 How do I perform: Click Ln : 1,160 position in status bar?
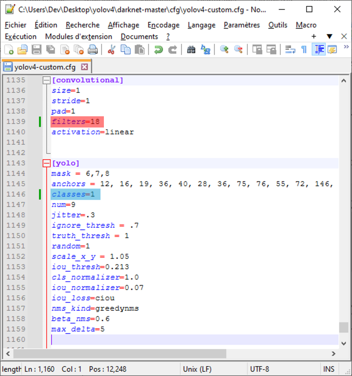[x=39, y=369]
